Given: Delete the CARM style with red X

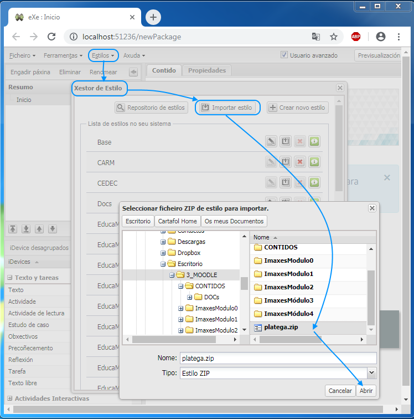Looking at the screenshot, I should click(300, 162).
